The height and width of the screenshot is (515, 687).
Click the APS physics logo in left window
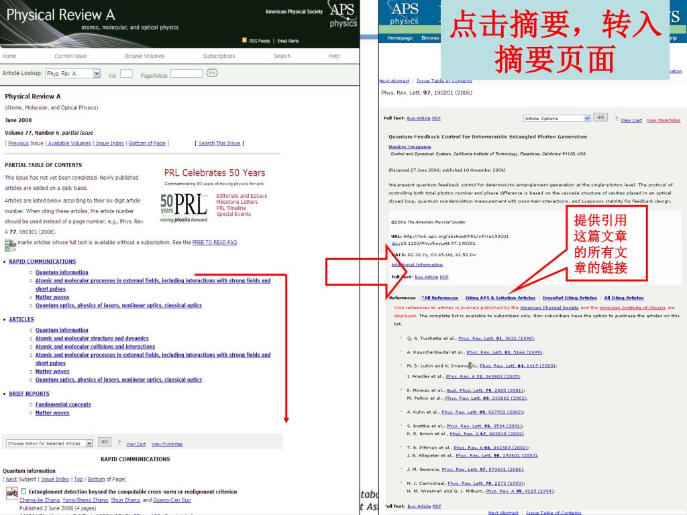pyautogui.click(x=342, y=16)
